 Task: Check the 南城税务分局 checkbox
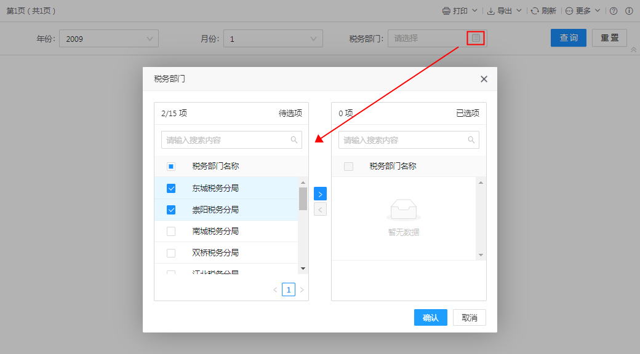pos(171,231)
